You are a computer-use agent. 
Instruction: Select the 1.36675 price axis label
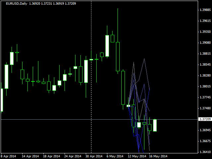pyautogui.click(x=205, y=141)
